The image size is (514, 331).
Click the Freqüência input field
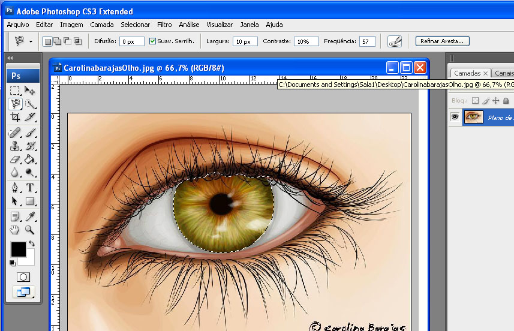point(367,41)
